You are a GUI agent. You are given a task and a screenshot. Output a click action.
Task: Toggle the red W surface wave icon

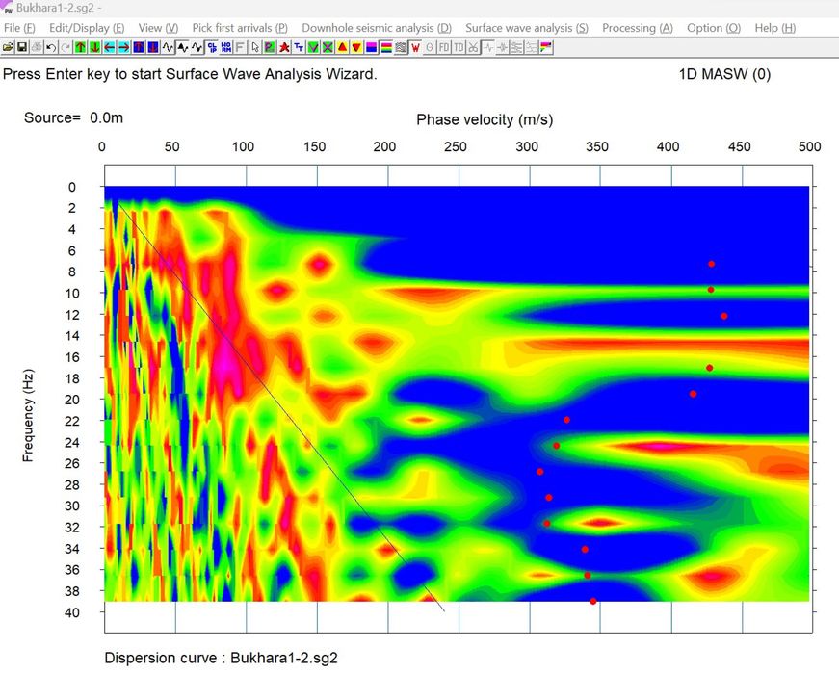(415, 47)
